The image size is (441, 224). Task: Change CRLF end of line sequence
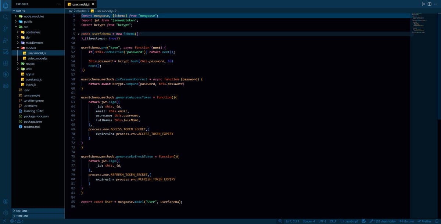[x=333, y=221]
